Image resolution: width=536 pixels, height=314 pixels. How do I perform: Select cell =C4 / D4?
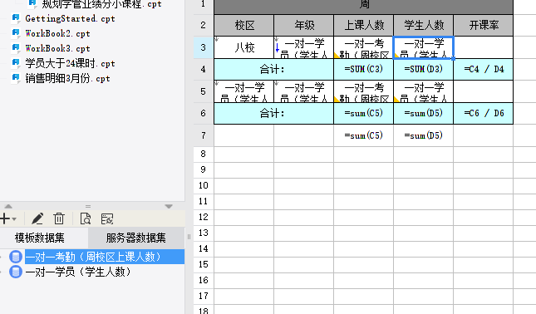[x=483, y=69]
